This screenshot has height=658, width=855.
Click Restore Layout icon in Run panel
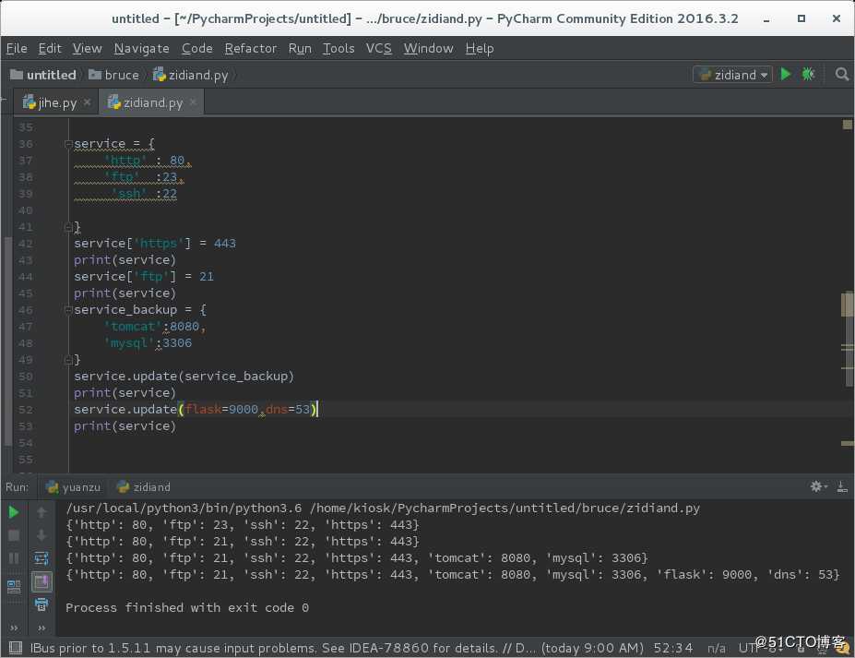(x=14, y=587)
